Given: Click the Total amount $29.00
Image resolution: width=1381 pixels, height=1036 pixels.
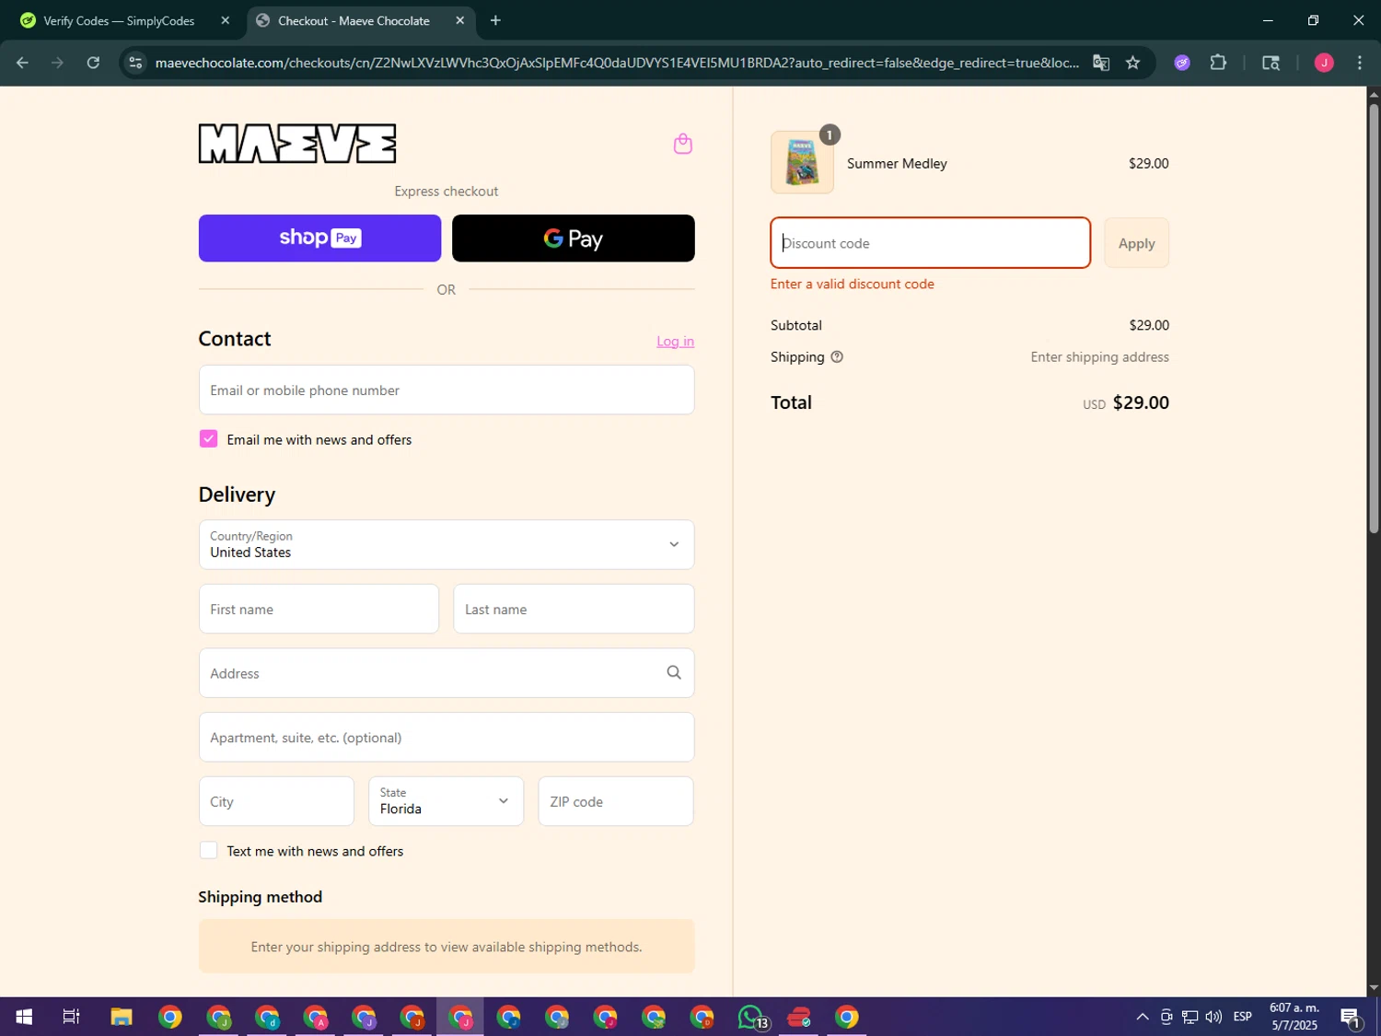Looking at the screenshot, I should tap(1141, 402).
